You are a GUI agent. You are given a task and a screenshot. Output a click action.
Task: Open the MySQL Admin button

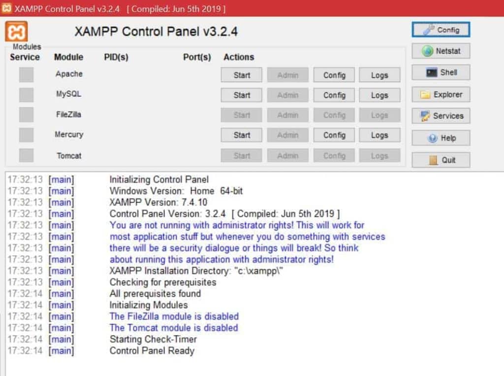pyautogui.click(x=287, y=95)
